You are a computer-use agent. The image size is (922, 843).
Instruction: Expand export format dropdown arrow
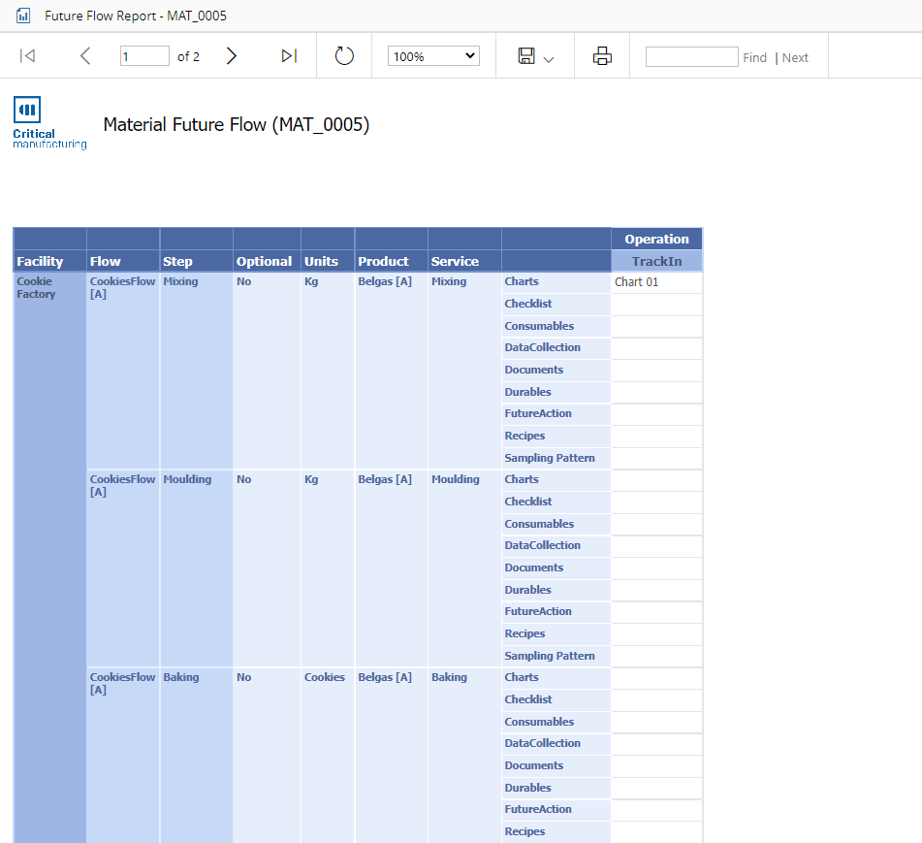(x=549, y=58)
